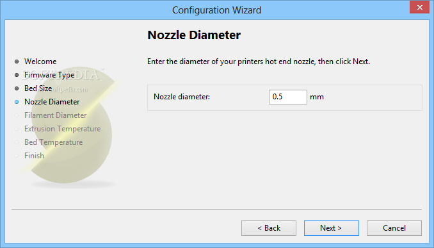Select the Filament Diameter step

(x=55, y=115)
